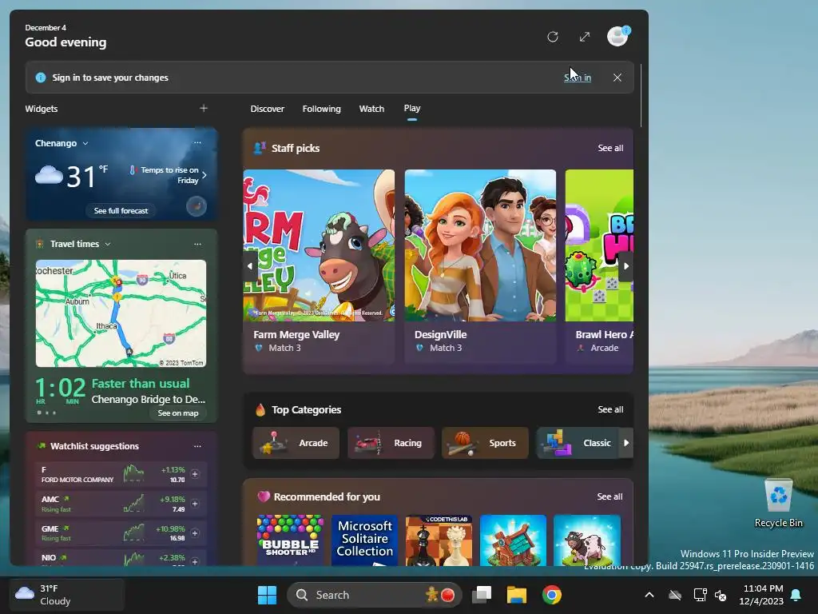Image resolution: width=818 pixels, height=614 pixels.
Task: Click See all for Top Categories
Action: coord(610,409)
